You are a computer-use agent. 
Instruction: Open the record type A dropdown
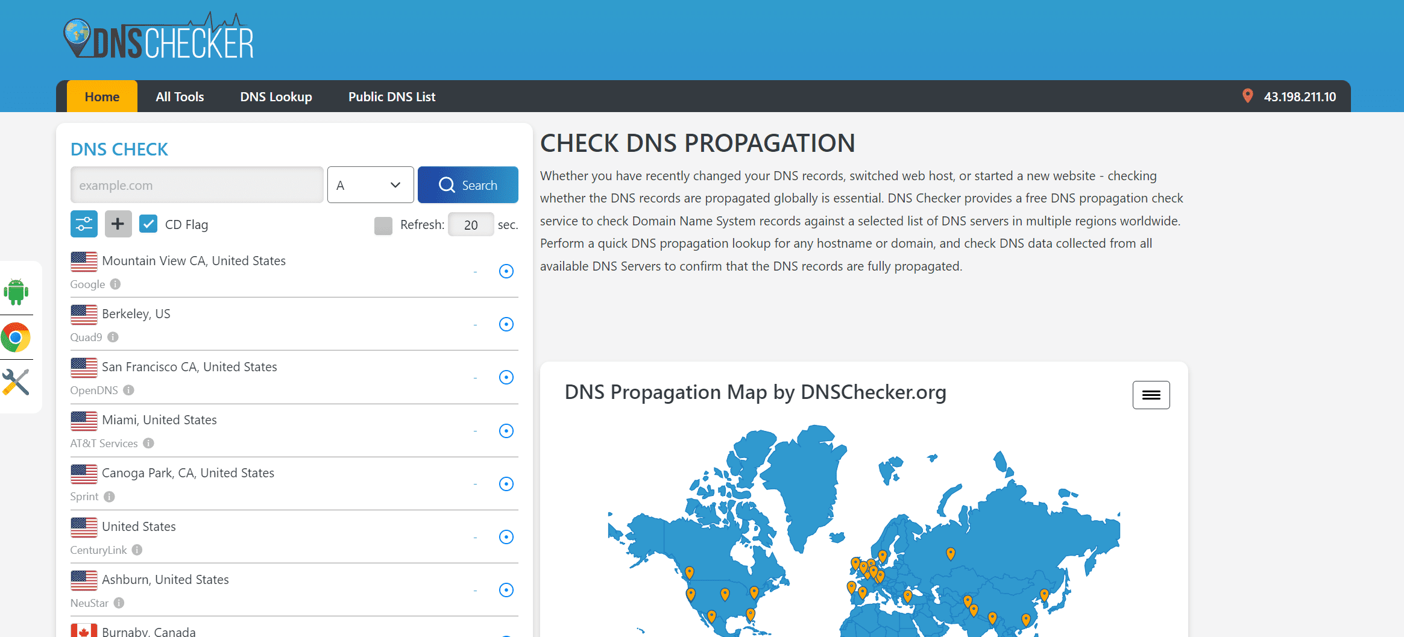370,185
